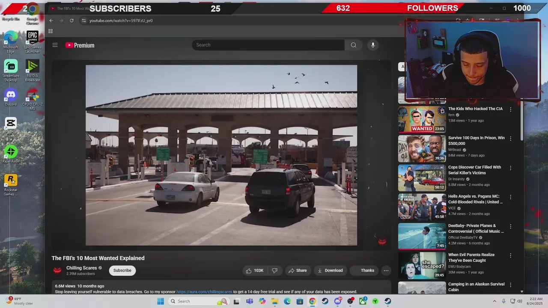
Task: Open CPUID CPU-Z MSI desktop shortcut
Action: [x=33, y=100]
